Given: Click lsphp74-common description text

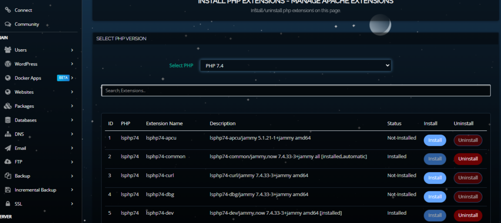Looking at the screenshot, I should pyautogui.click(x=288, y=157).
